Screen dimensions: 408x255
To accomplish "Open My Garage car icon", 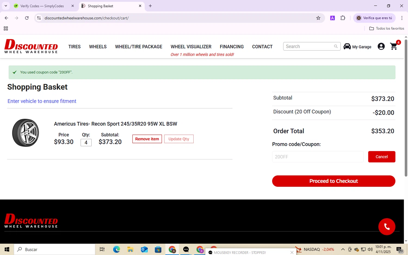I will [x=347, y=46].
